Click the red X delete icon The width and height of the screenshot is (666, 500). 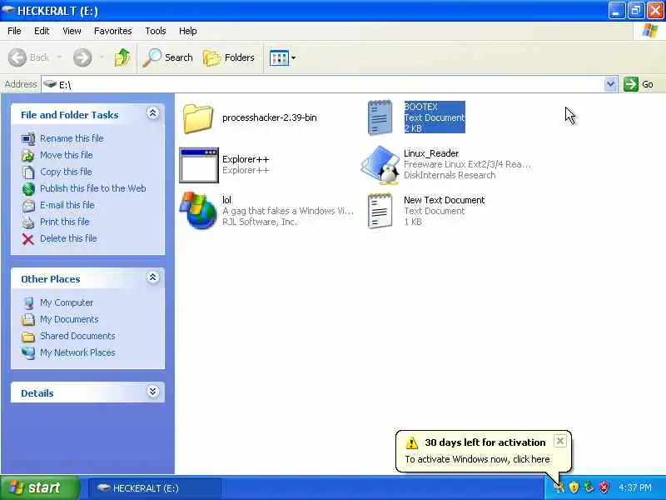click(x=28, y=239)
